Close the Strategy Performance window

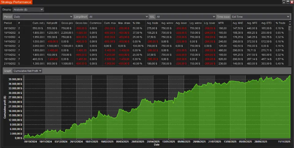[x=291, y=2]
